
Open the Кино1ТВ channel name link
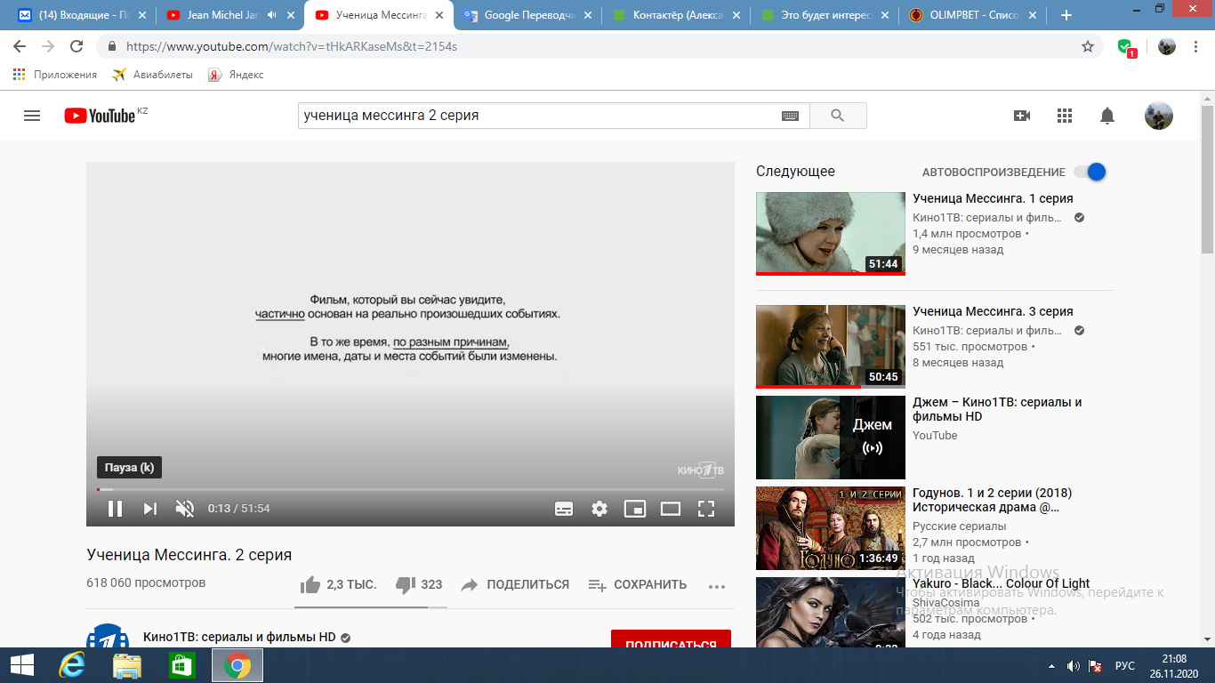239,638
